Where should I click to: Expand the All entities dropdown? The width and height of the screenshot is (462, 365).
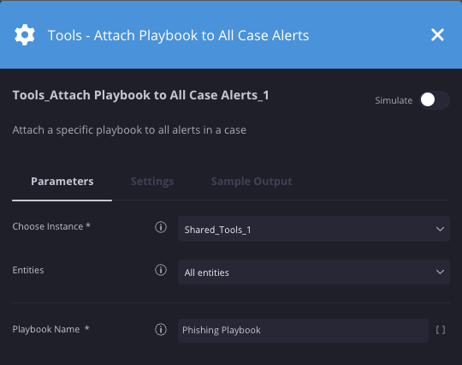[314, 272]
